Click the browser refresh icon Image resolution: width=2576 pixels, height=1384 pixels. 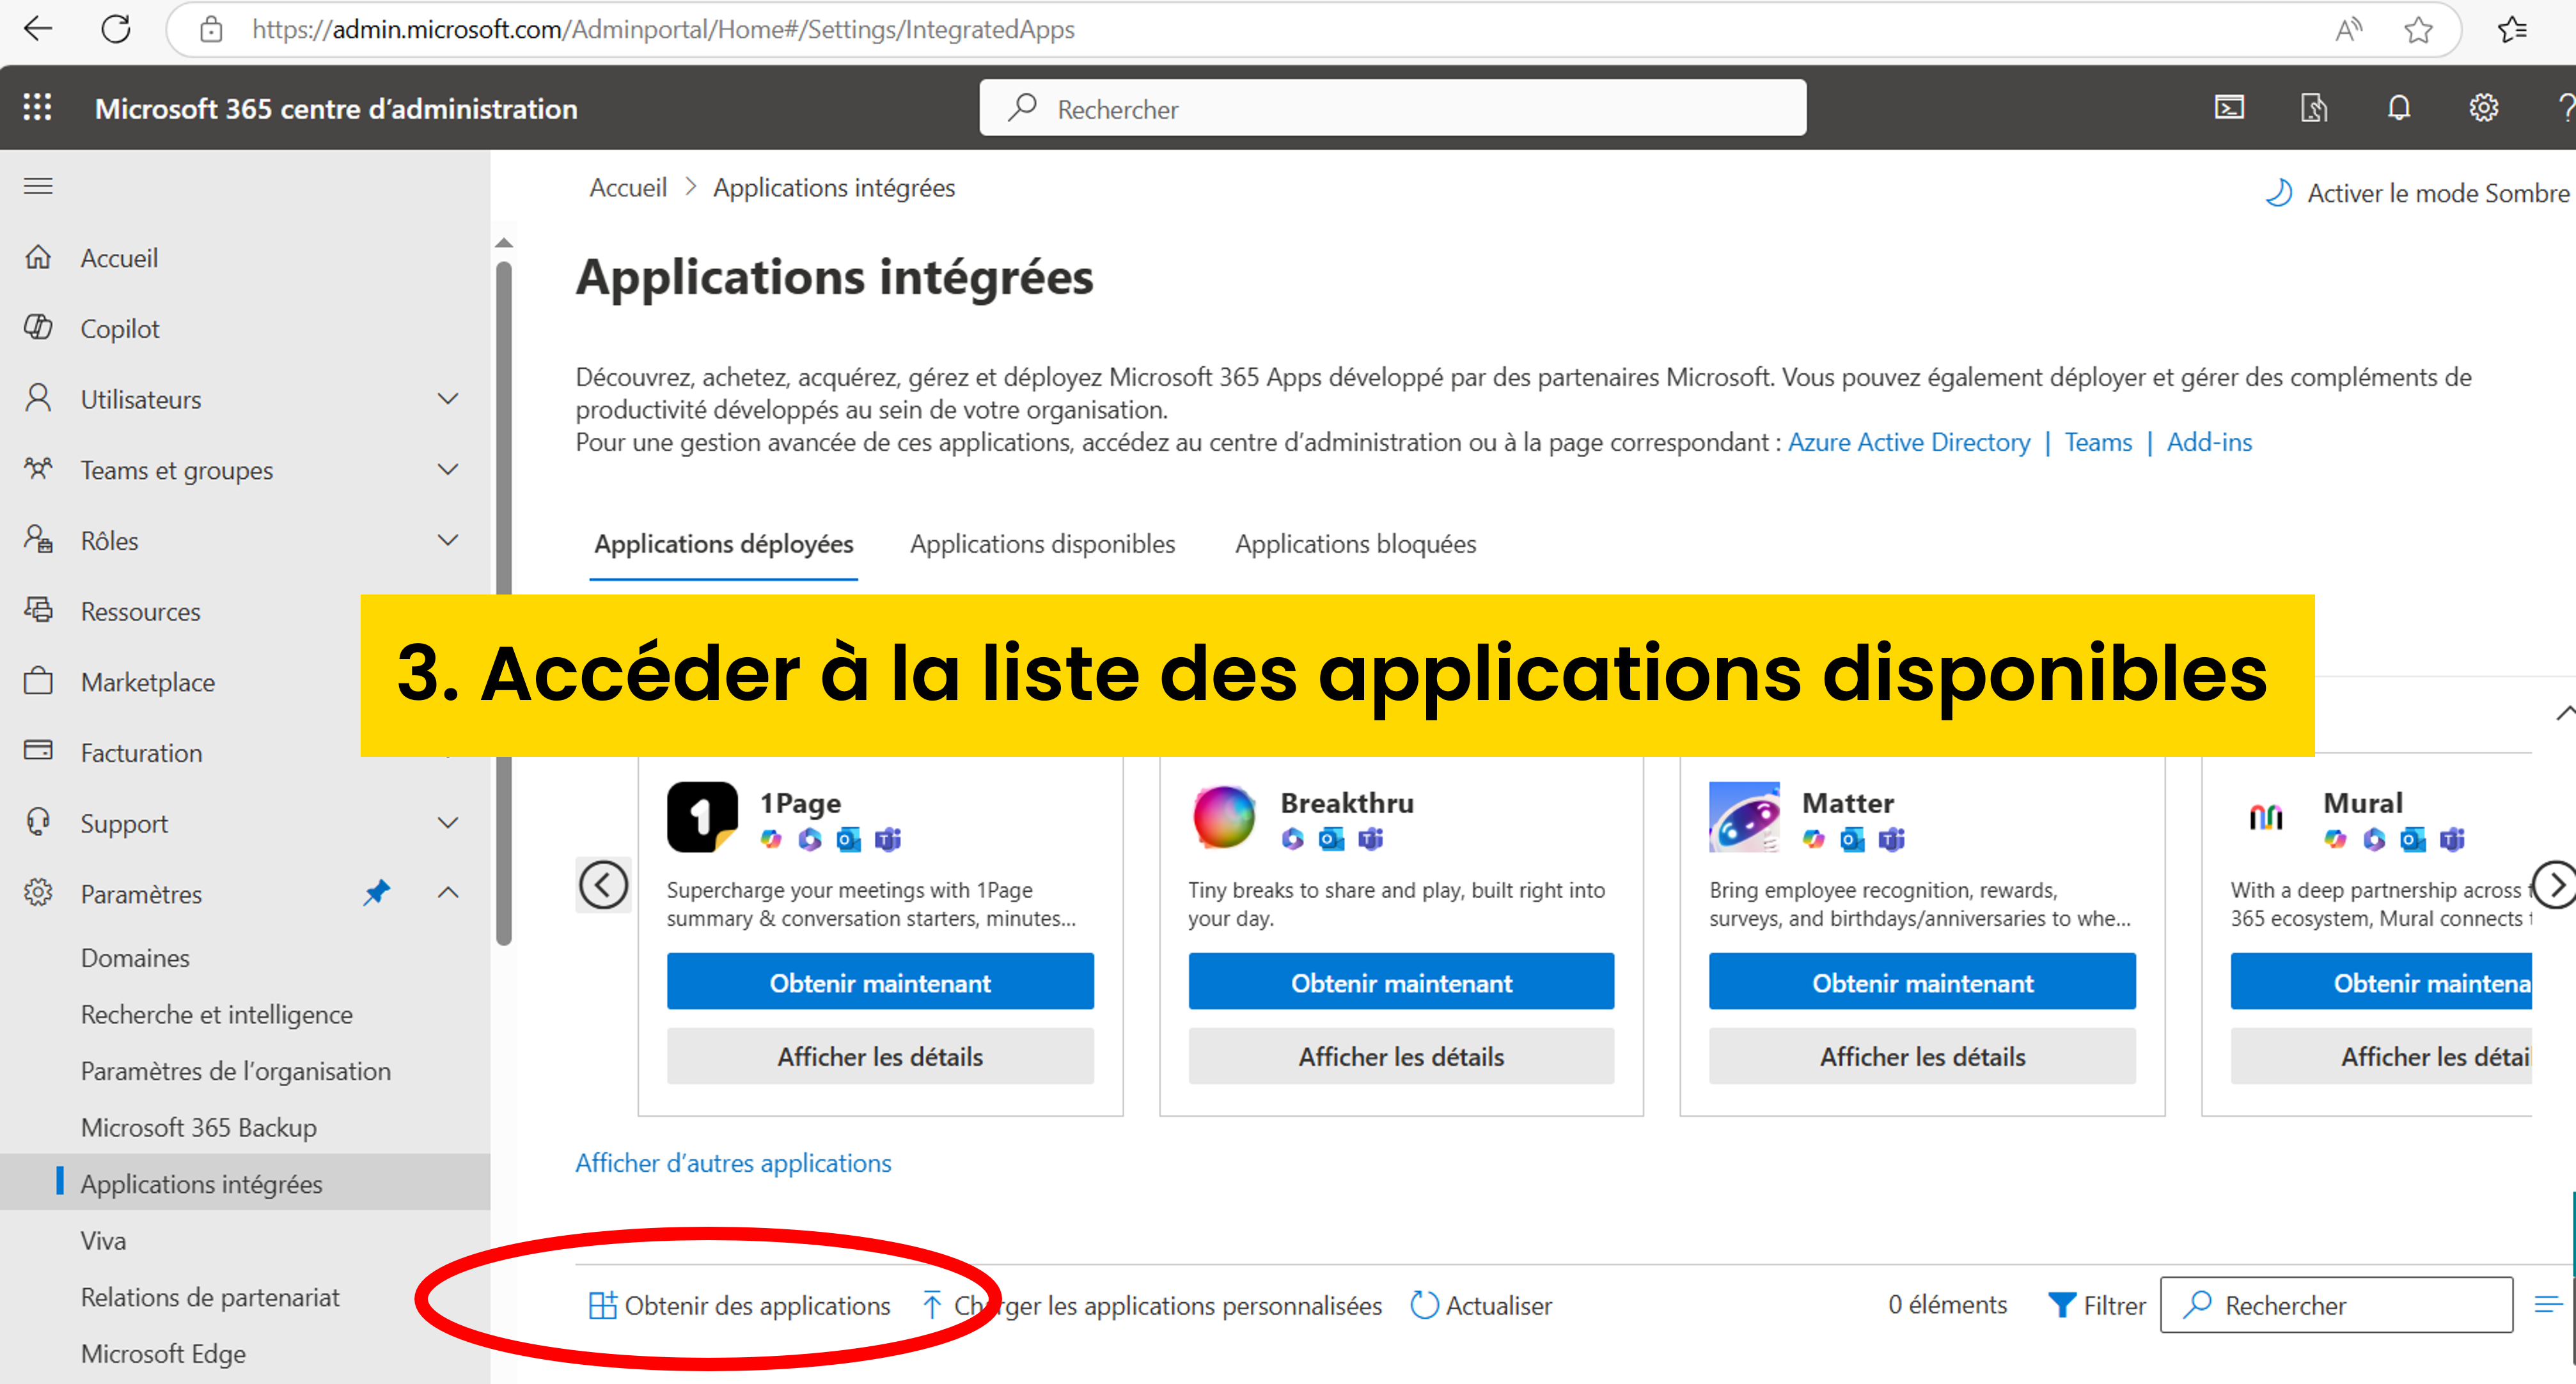click(116, 29)
